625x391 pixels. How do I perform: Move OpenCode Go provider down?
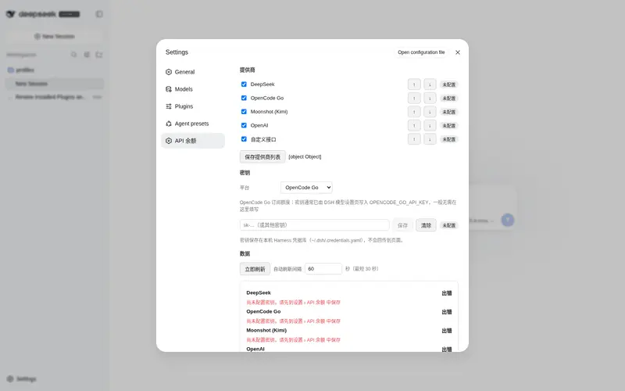[430, 99]
